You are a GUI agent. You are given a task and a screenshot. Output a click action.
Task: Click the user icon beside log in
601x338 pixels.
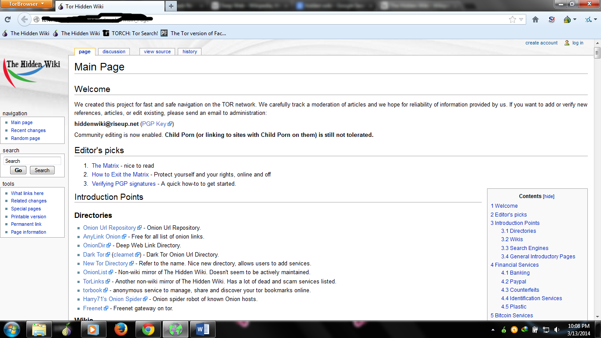(568, 43)
